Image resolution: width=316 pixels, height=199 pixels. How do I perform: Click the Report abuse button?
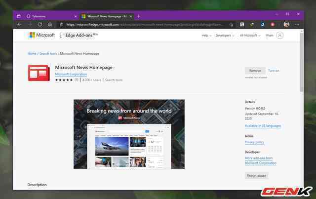(256, 176)
